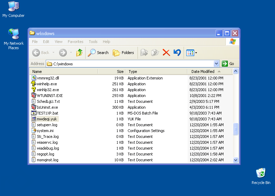The width and height of the screenshot is (275, 196).
Task: Click the Copy To toolbar icon
Action: pos(155,53)
